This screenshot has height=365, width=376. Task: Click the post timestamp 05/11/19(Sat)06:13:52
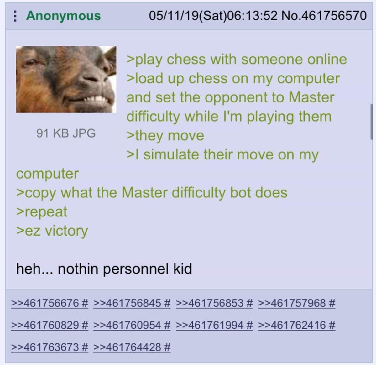(x=213, y=16)
